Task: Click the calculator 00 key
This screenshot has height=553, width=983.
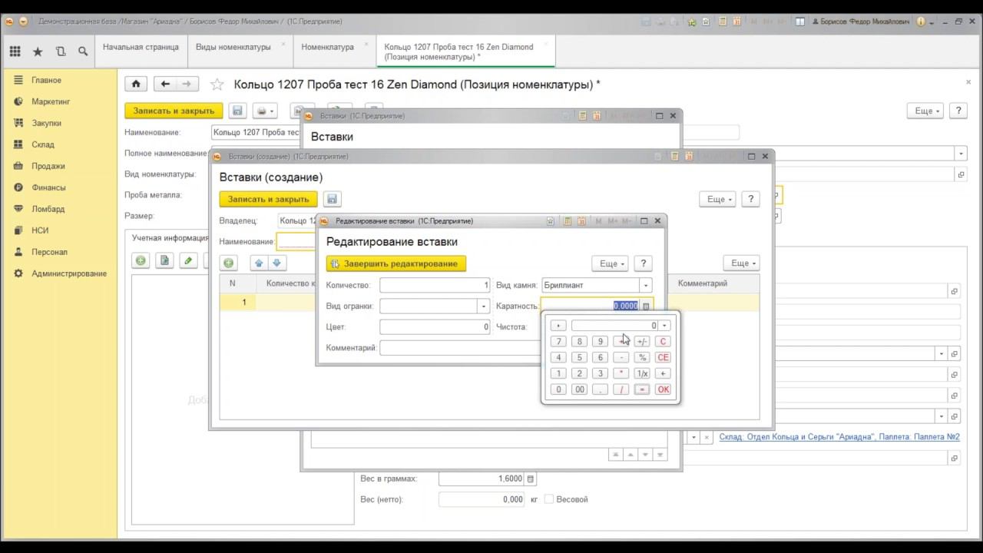Action: point(580,389)
